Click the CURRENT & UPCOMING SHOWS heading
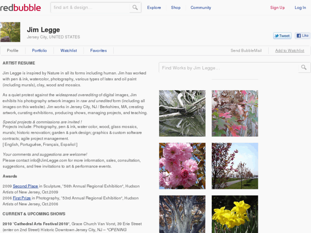Screen dimensions: 311x233 coord(34,214)
